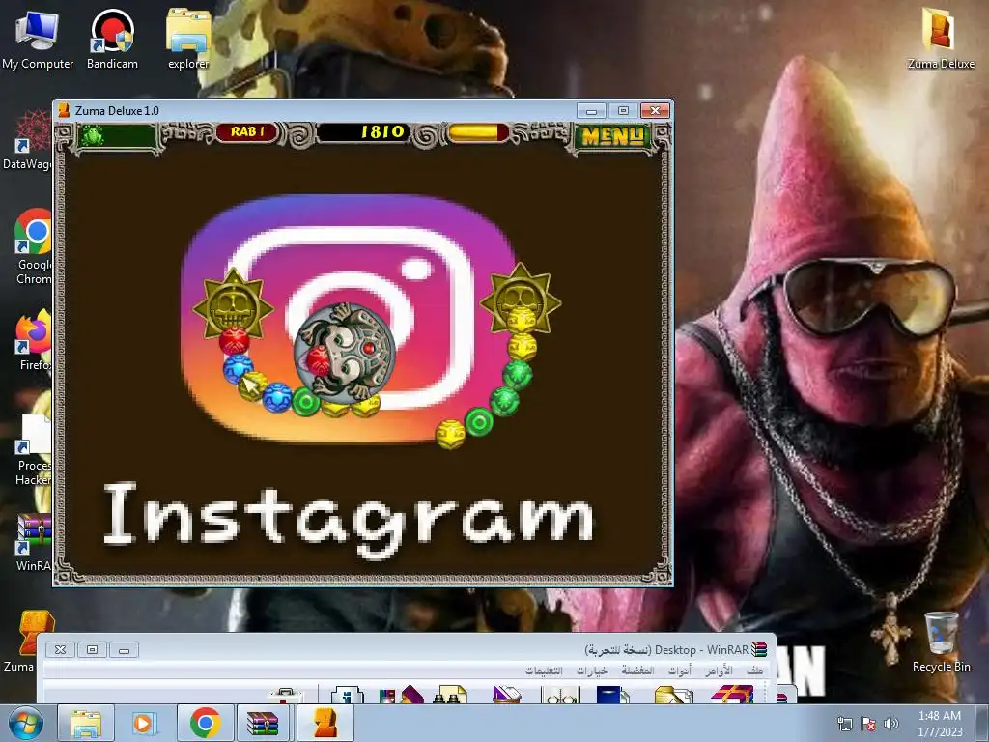Image resolution: width=989 pixels, height=742 pixels.
Task: Minimize the WinRAR window
Action: 125,650
